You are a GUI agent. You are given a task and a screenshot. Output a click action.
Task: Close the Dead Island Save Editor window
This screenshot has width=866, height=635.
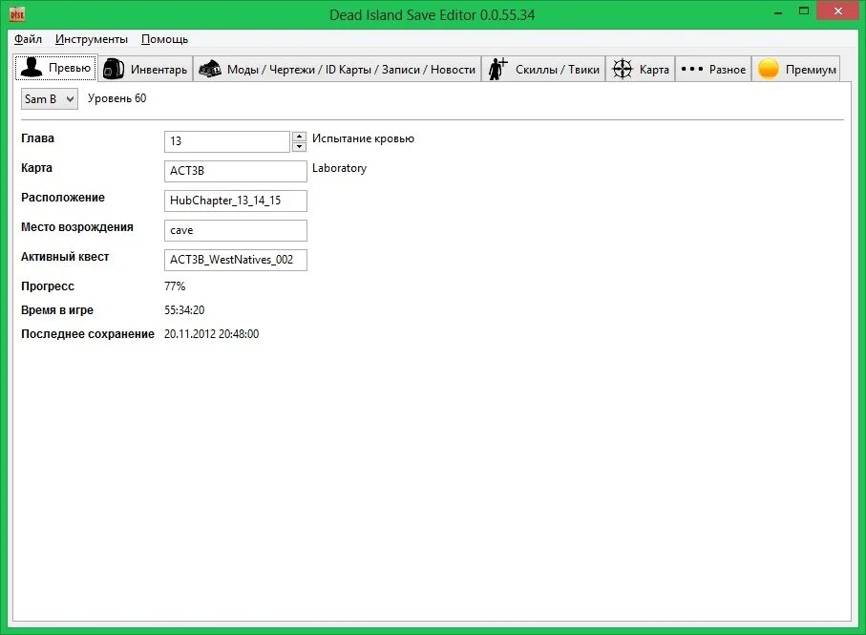[837, 11]
